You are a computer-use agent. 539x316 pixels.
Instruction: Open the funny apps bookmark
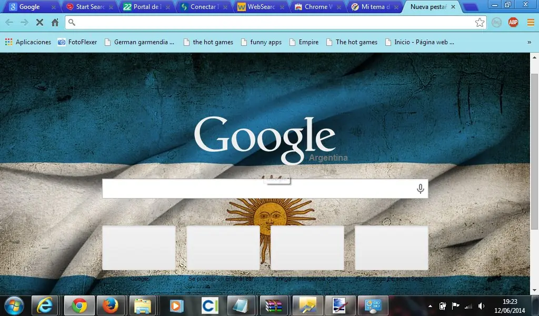coord(261,42)
